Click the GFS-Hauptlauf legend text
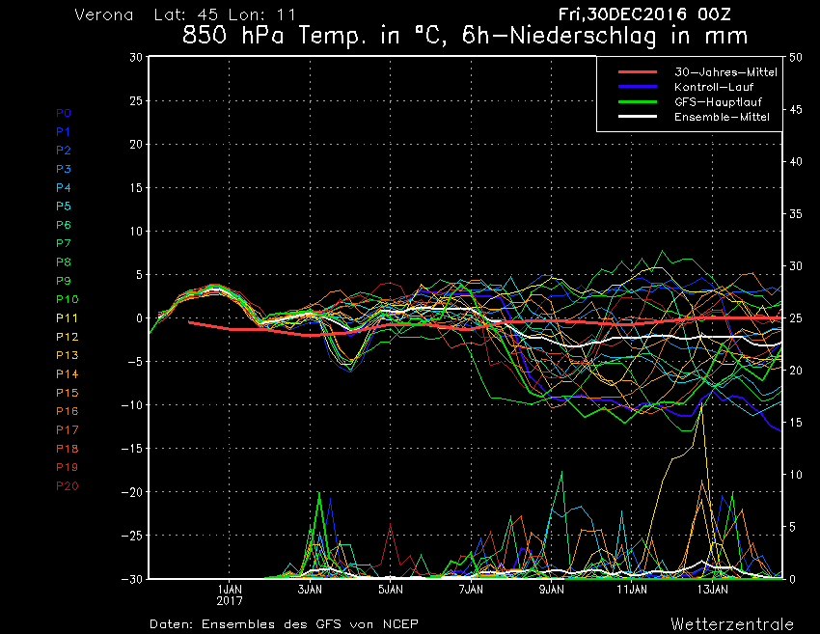This screenshot has height=634, width=820. (x=718, y=102)
